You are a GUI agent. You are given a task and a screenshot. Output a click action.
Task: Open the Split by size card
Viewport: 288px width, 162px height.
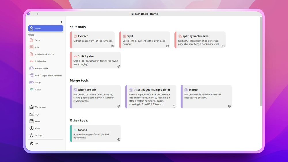95,60
